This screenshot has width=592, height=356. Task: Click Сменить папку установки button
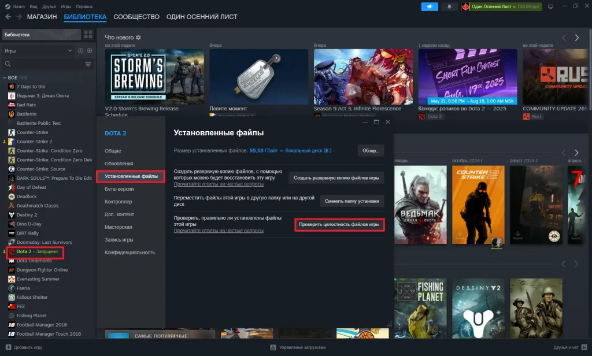352,201
